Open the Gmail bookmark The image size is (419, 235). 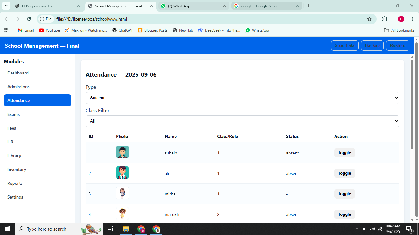click(x=26, y=30)
